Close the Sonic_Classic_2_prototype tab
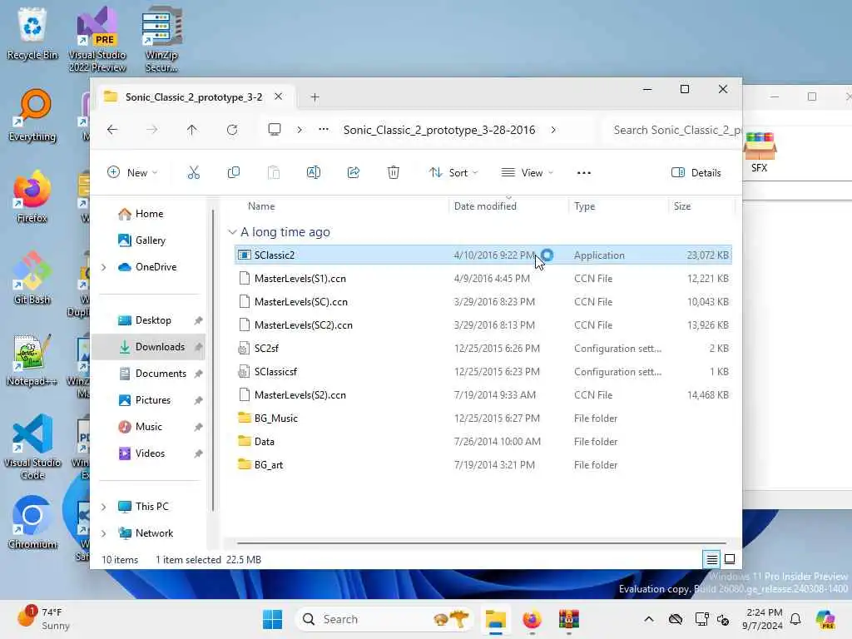This screenshot has width=852, height=639. click(x=278, y=97)
